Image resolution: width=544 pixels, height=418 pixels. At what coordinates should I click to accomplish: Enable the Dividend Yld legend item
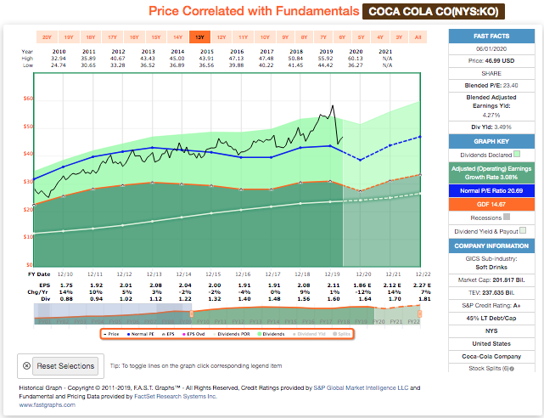(x=309, y=334)
